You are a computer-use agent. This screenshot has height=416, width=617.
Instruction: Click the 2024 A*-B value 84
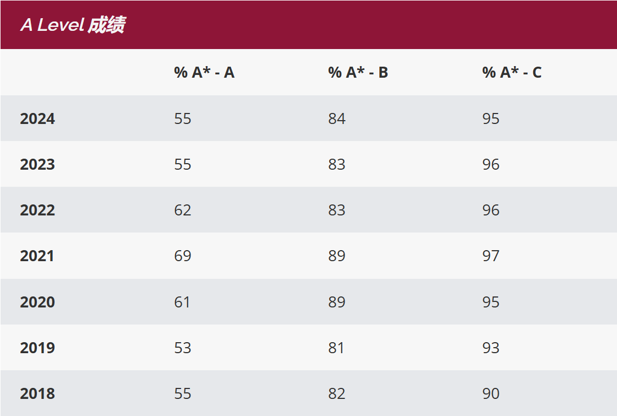click(337, 118)
